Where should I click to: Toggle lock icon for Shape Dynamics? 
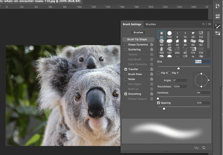(x=152, y=44)
